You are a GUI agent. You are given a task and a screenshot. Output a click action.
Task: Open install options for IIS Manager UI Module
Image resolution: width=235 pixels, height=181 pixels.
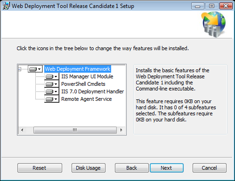click(51, 76)
